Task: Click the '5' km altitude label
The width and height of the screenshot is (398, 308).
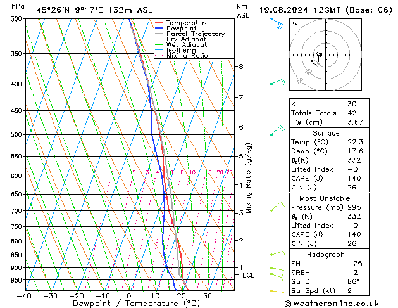Action: 241,157
